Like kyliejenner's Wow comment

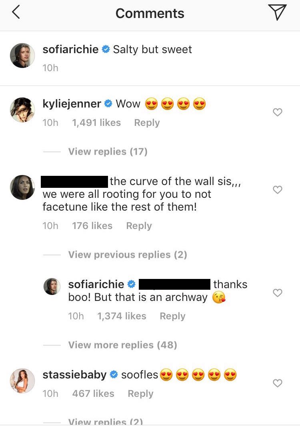click(278, 112)
